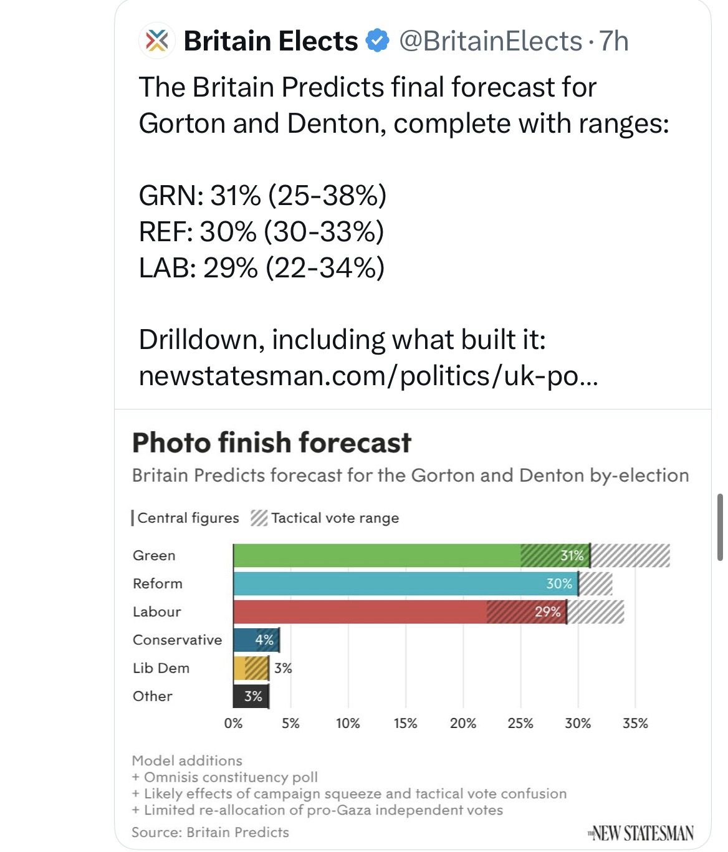Click the Tactical vote range hatched legend icon
This screenshot has width=728, height=852.
tap(259, 518)
